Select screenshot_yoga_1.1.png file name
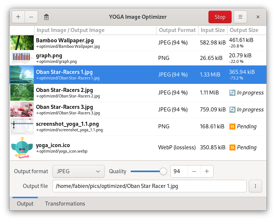The height and width of the screenshot is (221, 276). tap(68, 124)
